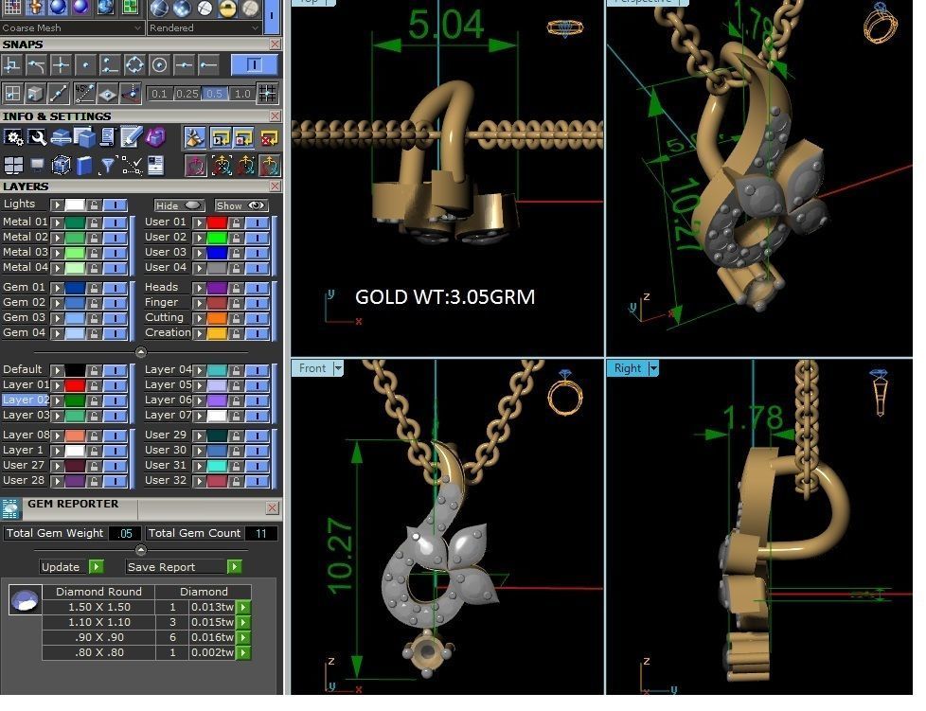Choose the center snap circle icon

(x=159, y=65)
